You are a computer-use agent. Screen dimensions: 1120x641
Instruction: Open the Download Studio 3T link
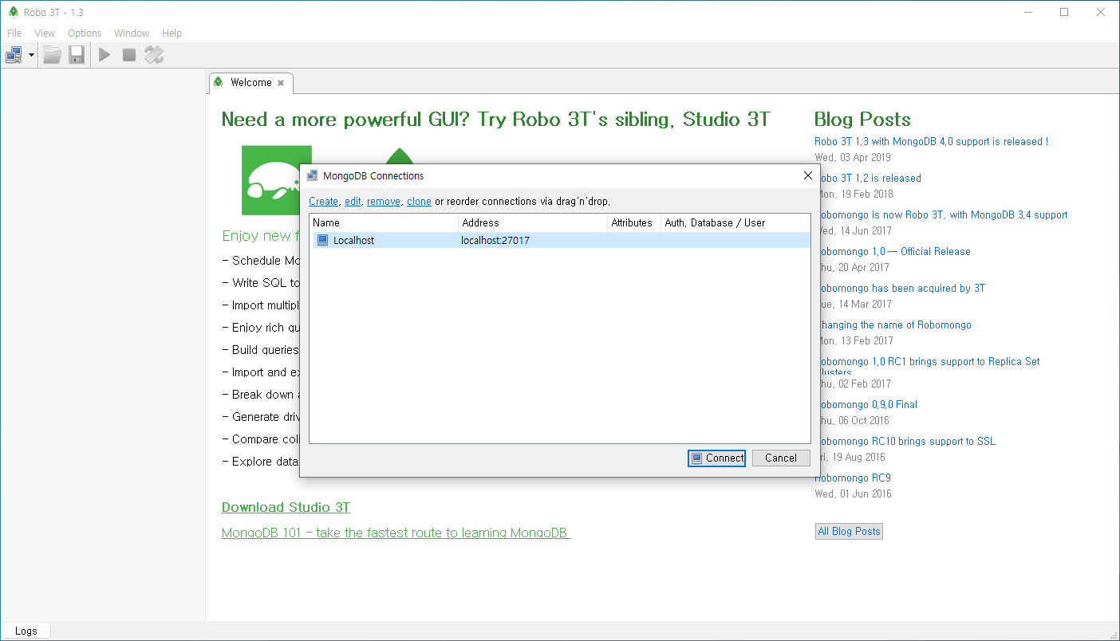point(286,507)
